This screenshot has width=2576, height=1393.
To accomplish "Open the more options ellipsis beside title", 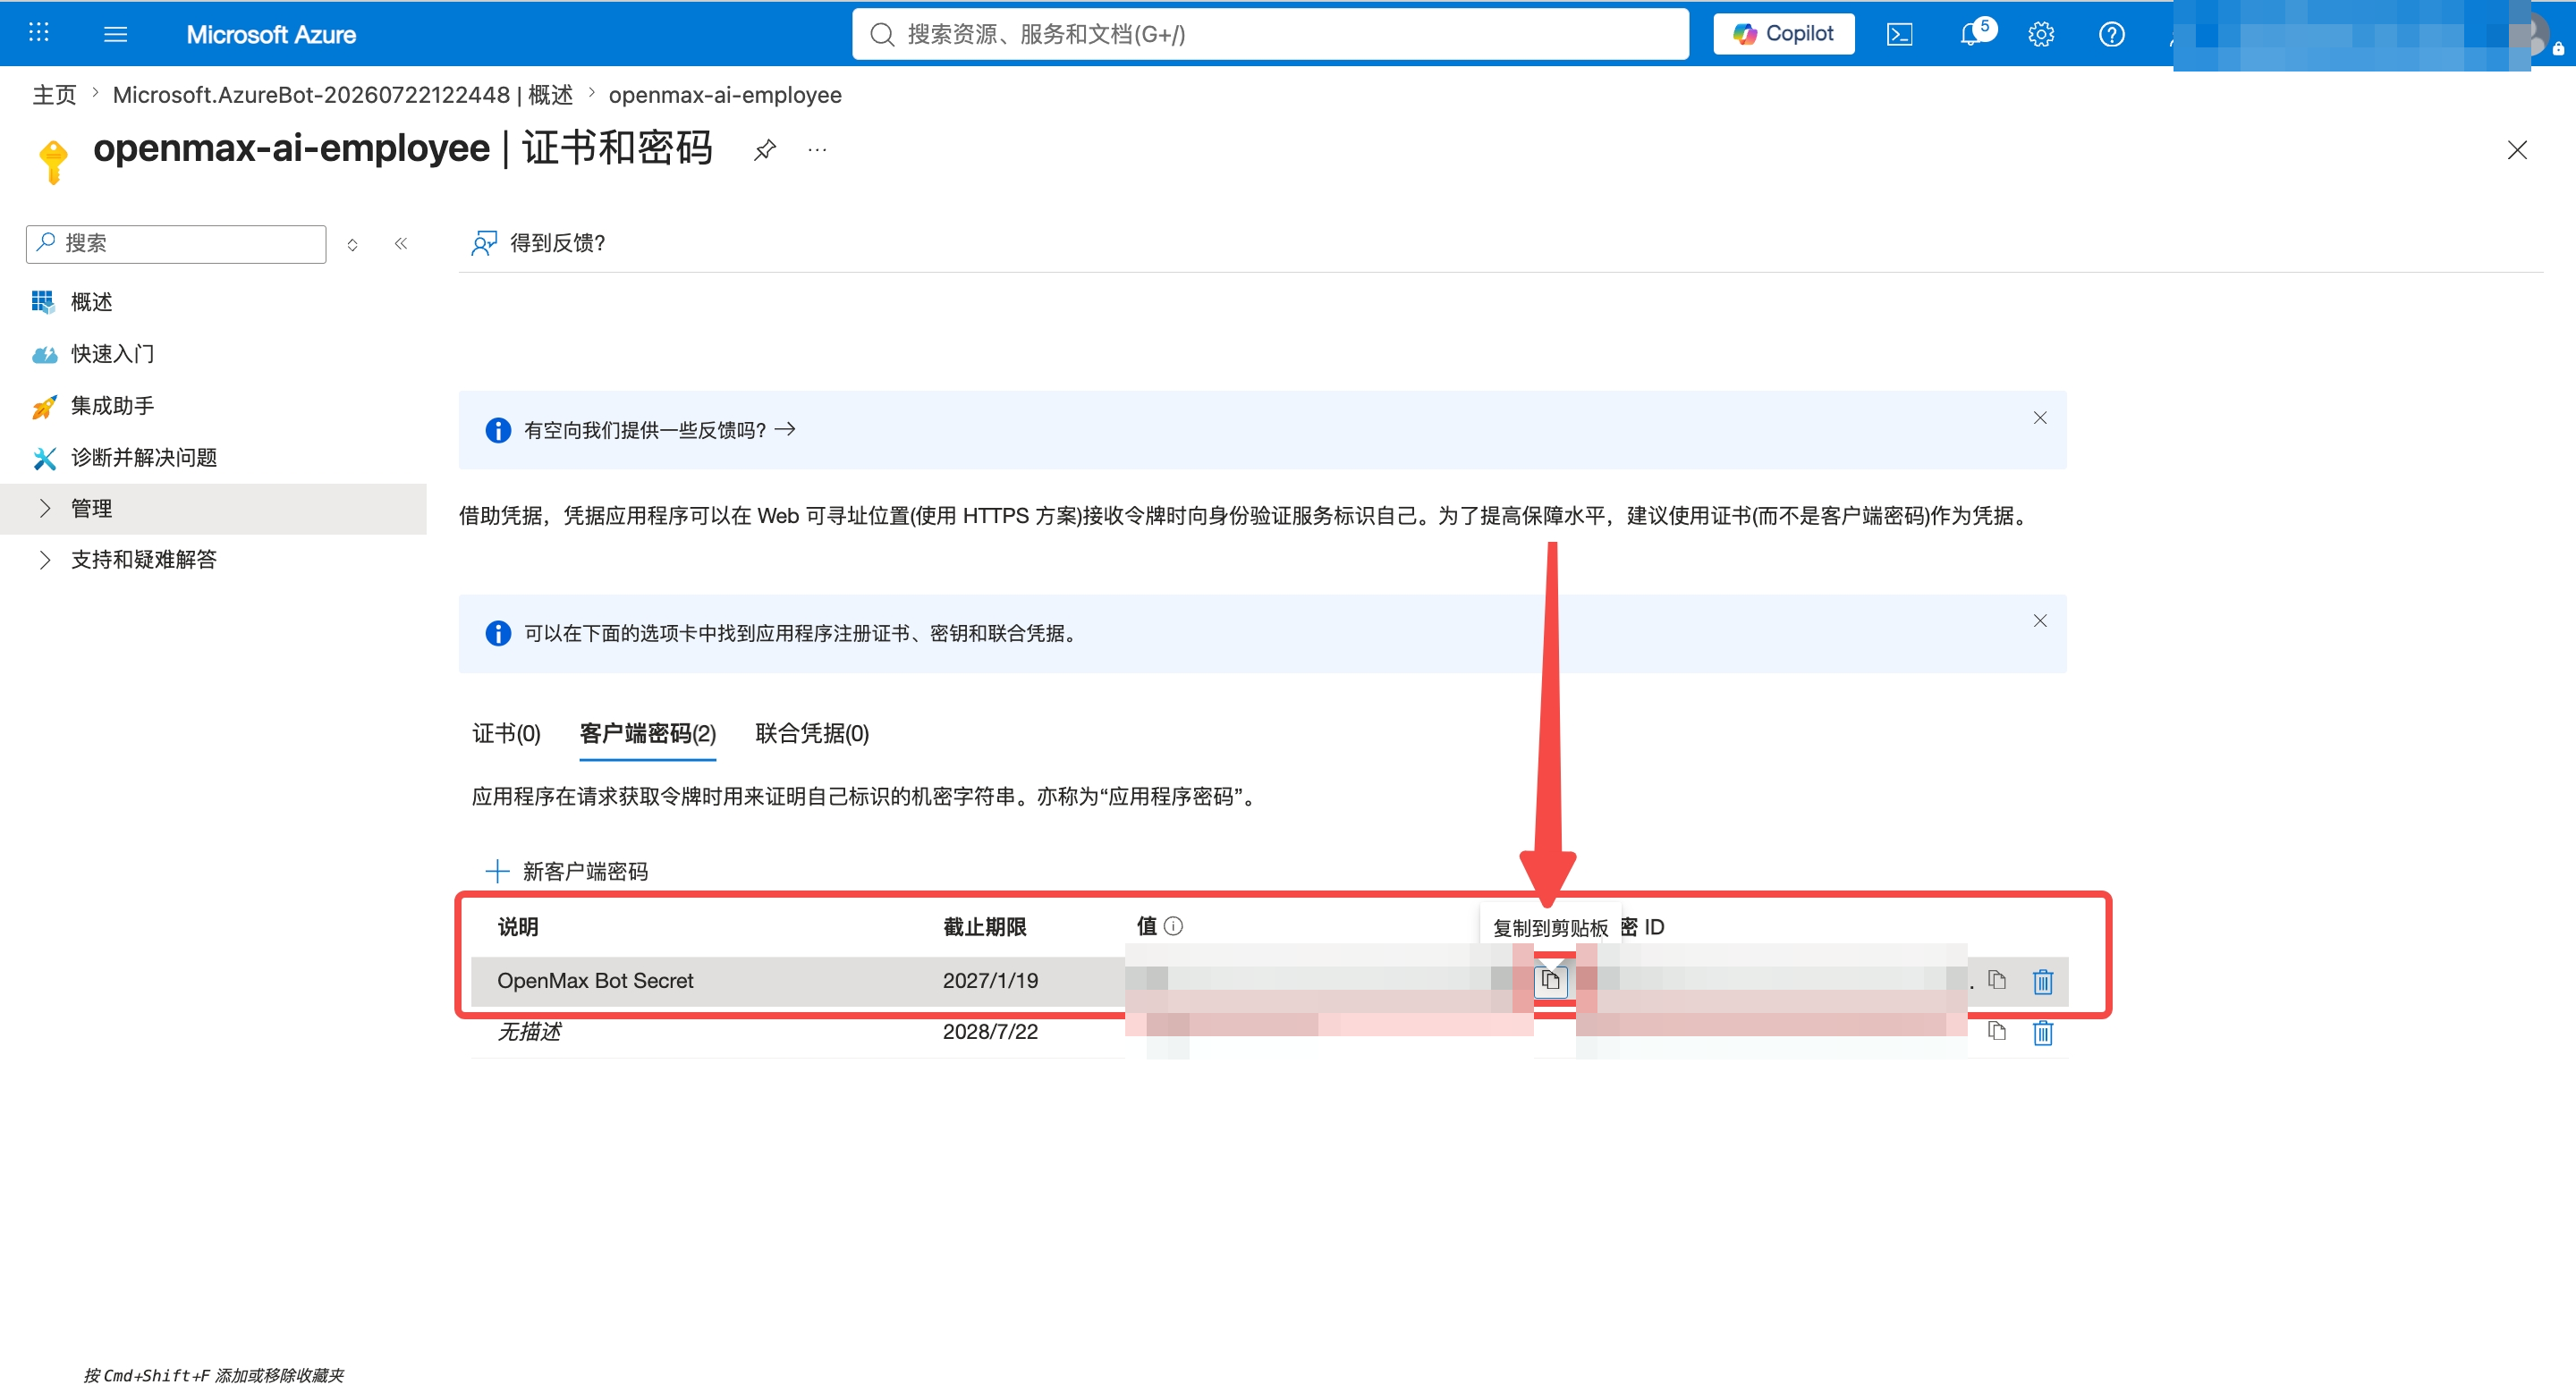I will (817, 150).
